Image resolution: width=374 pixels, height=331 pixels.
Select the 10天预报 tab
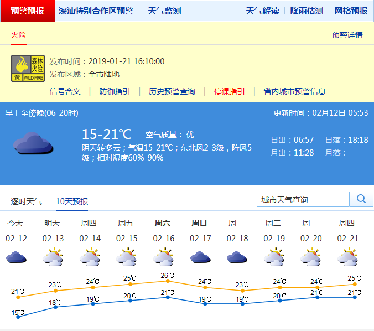click(72, 201)
